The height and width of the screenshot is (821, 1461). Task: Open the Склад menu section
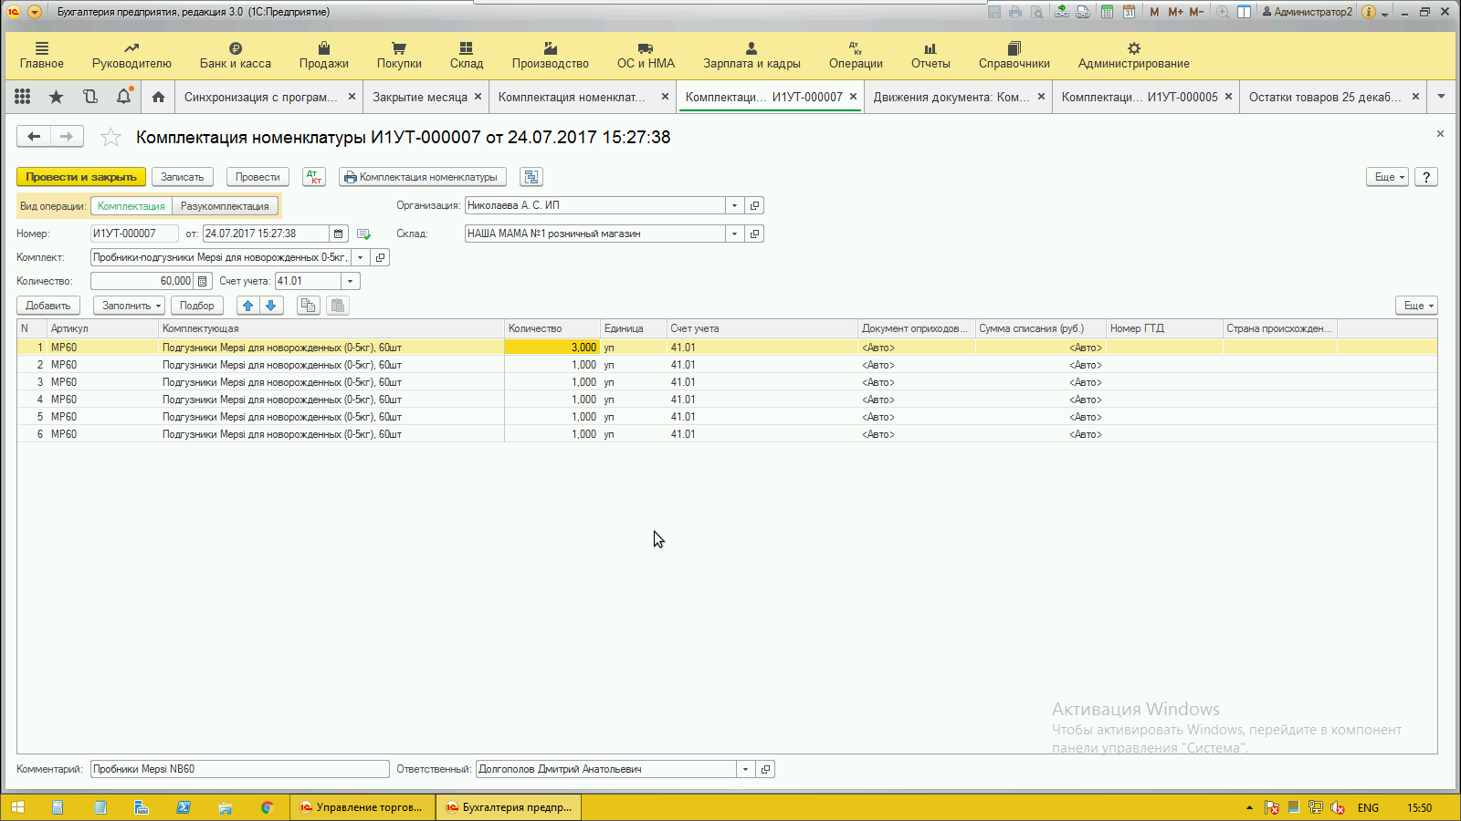click(466, 55)
